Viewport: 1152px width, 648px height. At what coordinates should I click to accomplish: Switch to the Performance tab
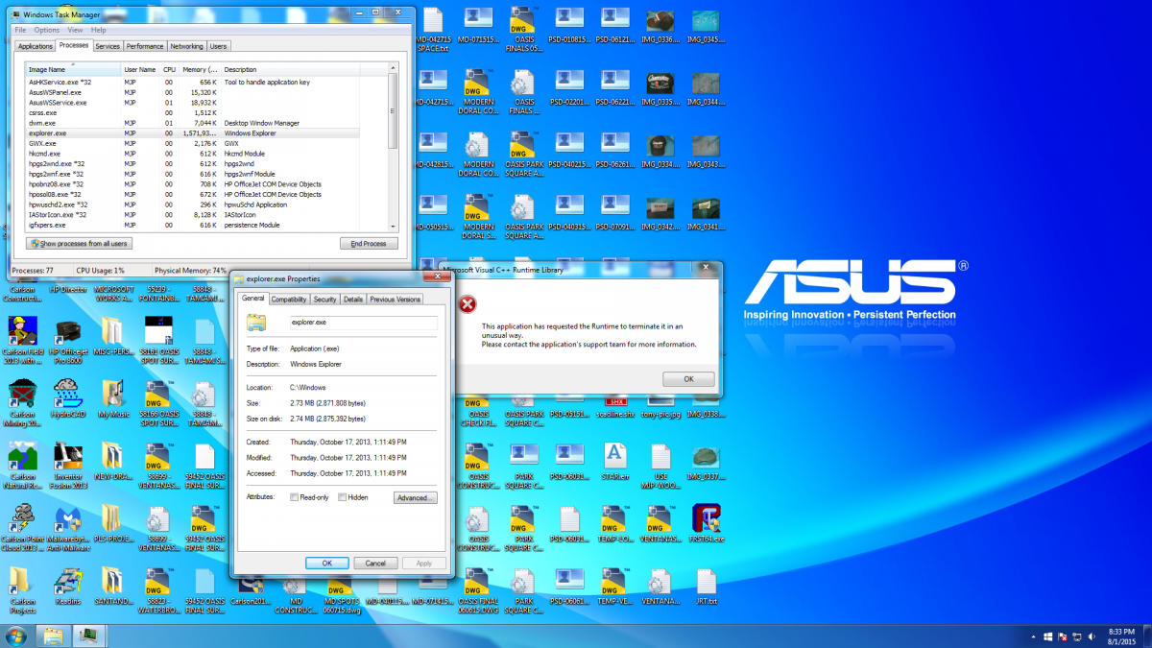(x=145, y=46)
